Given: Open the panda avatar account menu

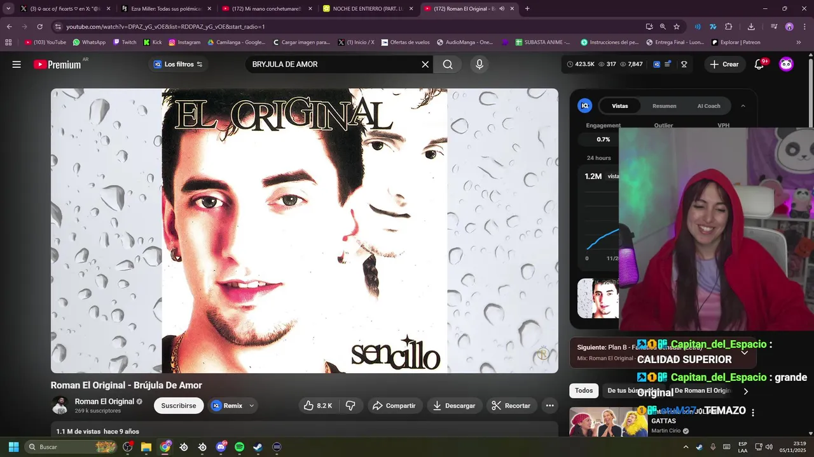Looking at the screenshot, I should pyautogui.click(x=786, y=64).
